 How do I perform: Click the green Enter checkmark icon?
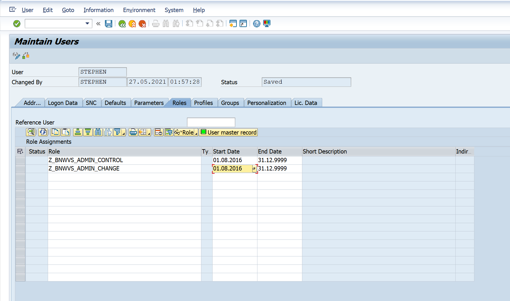click(17, 24)
